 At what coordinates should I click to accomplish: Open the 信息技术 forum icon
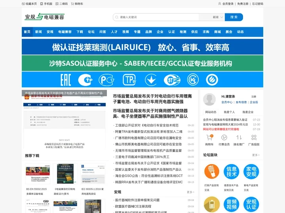[232, 172]
